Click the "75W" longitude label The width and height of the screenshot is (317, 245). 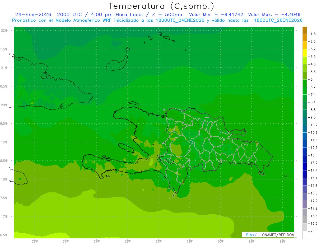click(66, 242)
